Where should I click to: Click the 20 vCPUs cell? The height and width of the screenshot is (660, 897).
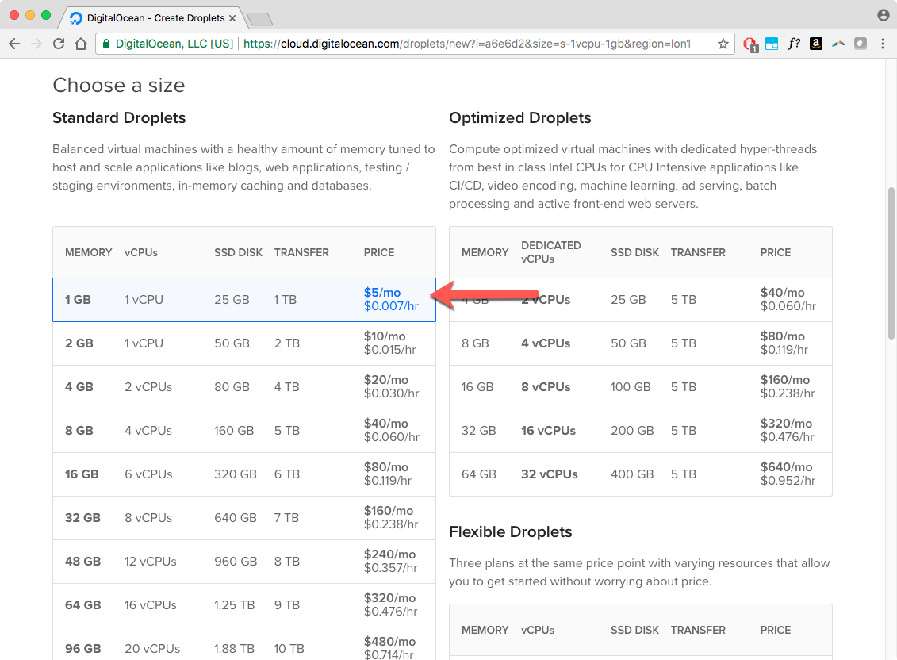[x=152, y=649]
